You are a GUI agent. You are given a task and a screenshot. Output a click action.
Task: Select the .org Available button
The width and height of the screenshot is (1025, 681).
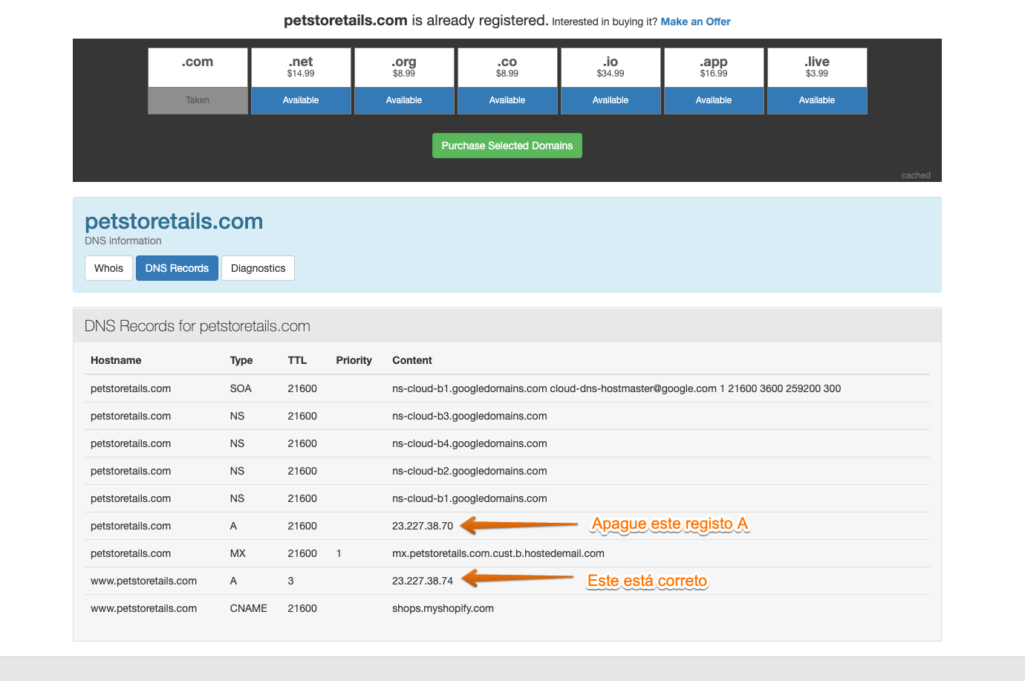(x=404, y=100)
